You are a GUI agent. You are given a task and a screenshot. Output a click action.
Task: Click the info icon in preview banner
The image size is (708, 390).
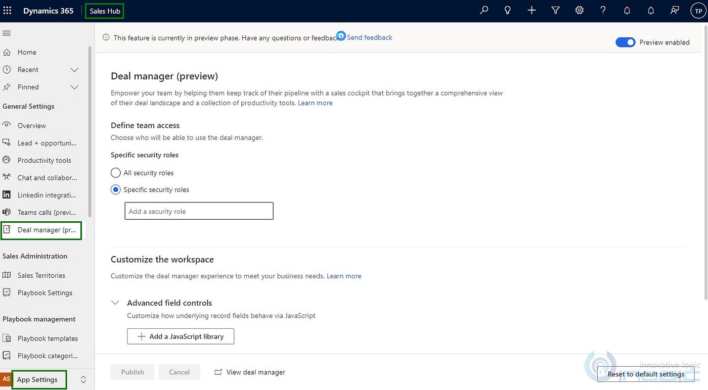pos(106,37)
